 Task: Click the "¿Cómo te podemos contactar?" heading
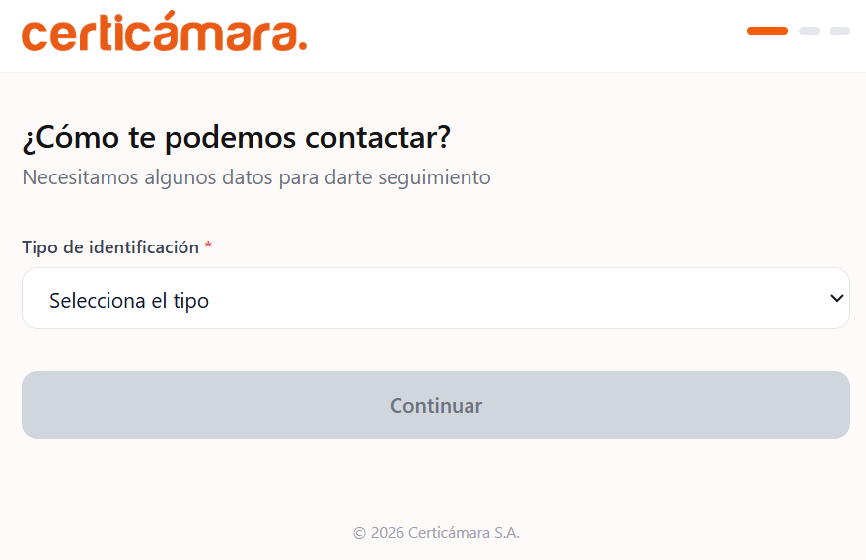point(236,138)
